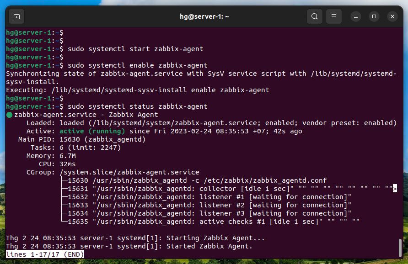Click the CGroup path /system.slice/zabbix-agent.service
The image size is (408, 264).
tap(129, 172)
